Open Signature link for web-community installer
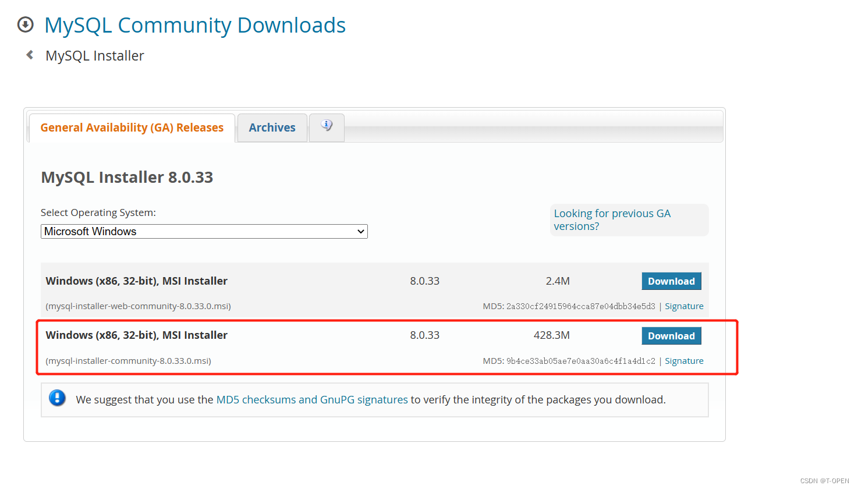Screen dimensions: 858x489 pos(684,306)
